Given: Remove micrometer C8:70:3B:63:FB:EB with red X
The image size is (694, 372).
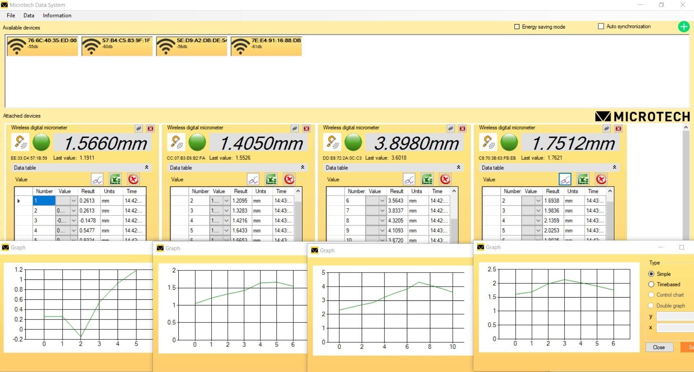Looking at the screenshot, I should (618, 128).
